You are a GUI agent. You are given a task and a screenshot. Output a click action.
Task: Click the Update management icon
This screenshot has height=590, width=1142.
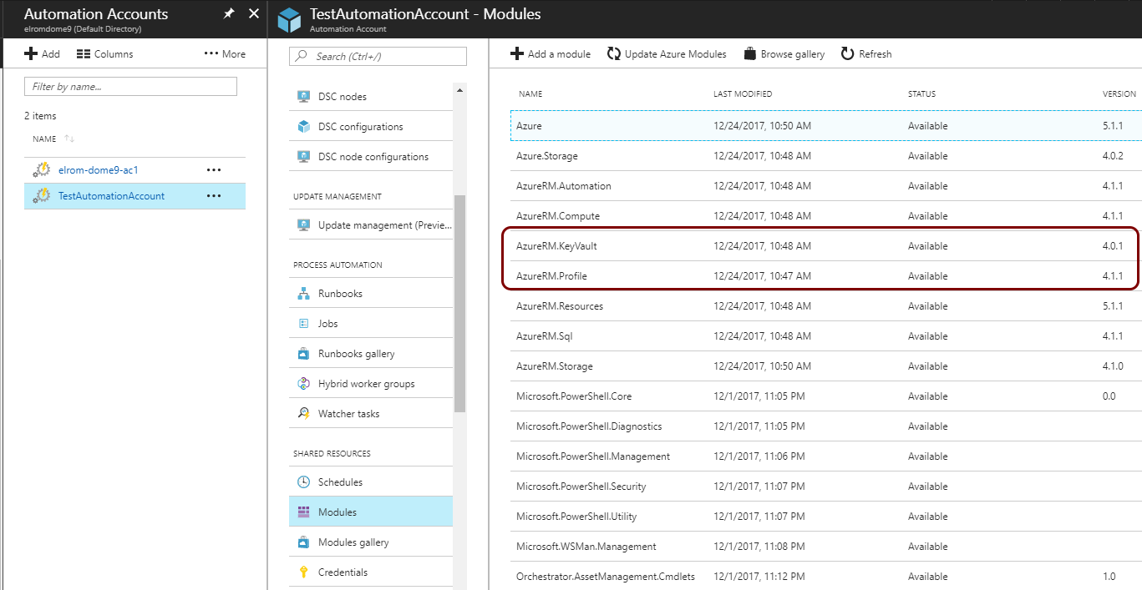coord(303,225)
